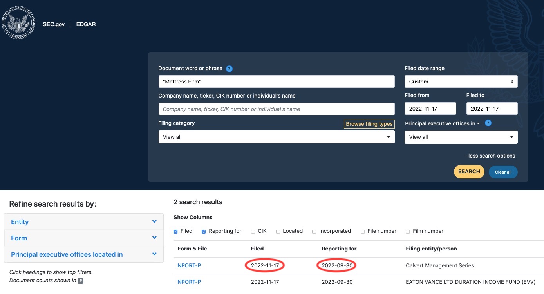
Task: Open the EDGAR link
Action: point(86,24)
